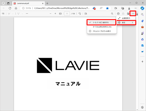Open the Edge settings and more menu
146x111 pixels.
click(136, 8)
